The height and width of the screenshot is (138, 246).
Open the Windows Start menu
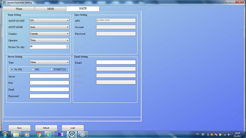[x=5, y=134]
